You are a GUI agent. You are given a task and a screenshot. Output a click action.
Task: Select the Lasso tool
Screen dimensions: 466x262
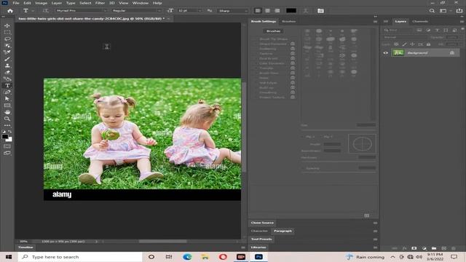(7, 39)
